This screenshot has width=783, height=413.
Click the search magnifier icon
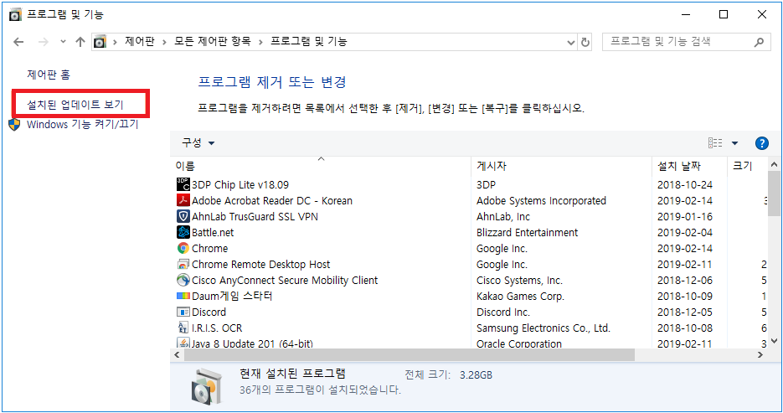759,43
